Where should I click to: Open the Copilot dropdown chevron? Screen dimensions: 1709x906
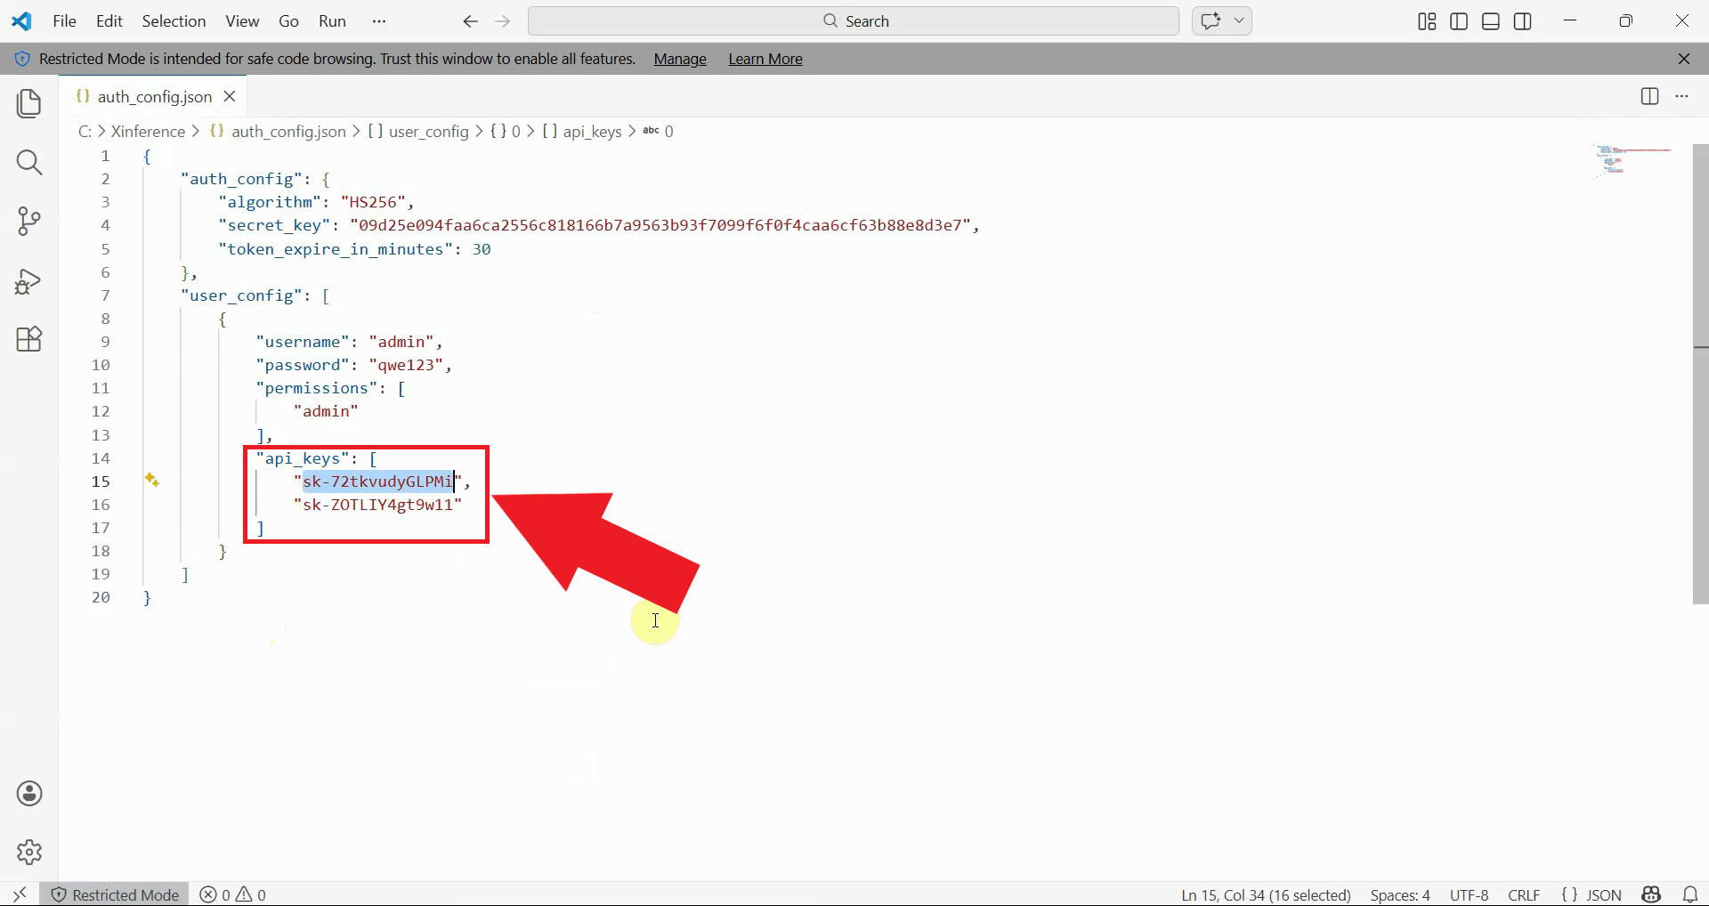[x=1240, y=20]
